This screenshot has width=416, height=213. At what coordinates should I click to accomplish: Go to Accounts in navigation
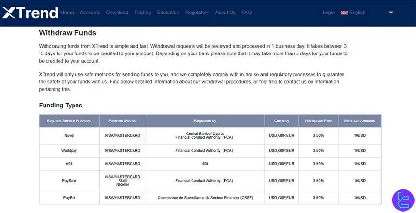90,13
